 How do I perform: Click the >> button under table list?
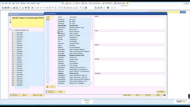[53, 86]
